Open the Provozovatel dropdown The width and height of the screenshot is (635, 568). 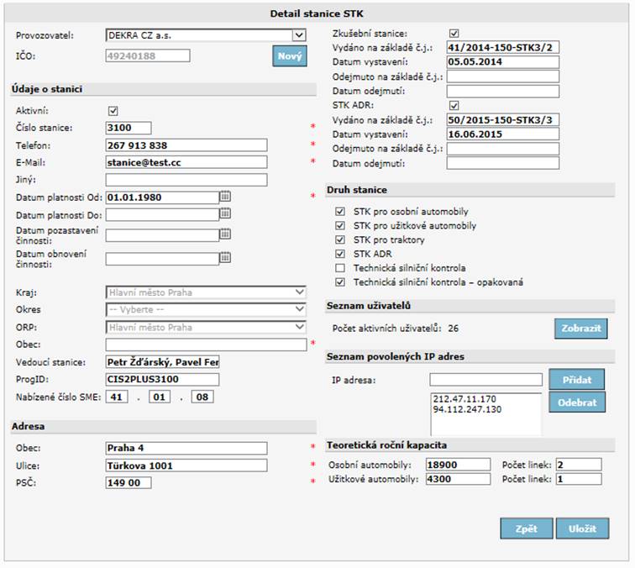click(206, 35)
